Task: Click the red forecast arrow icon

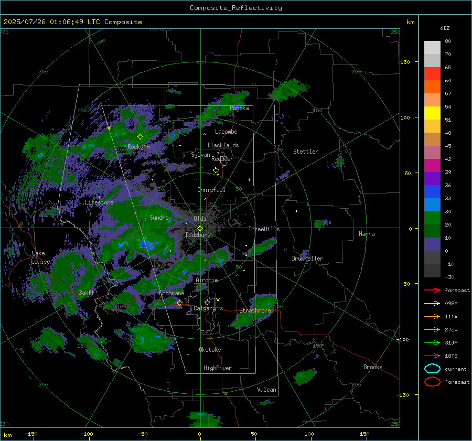Action: tap(432, 290)
